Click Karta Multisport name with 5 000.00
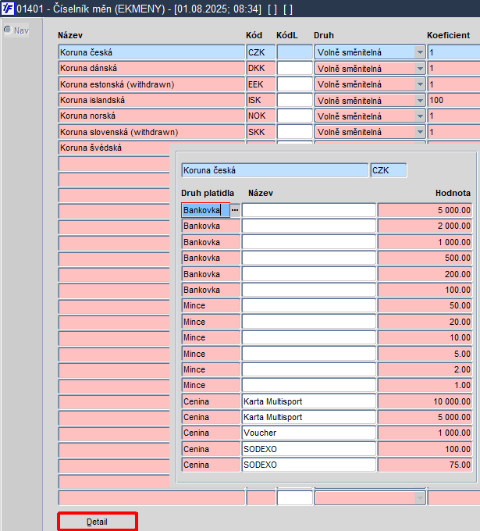Screen dimensions: 480x531 (x=309, y=417)
